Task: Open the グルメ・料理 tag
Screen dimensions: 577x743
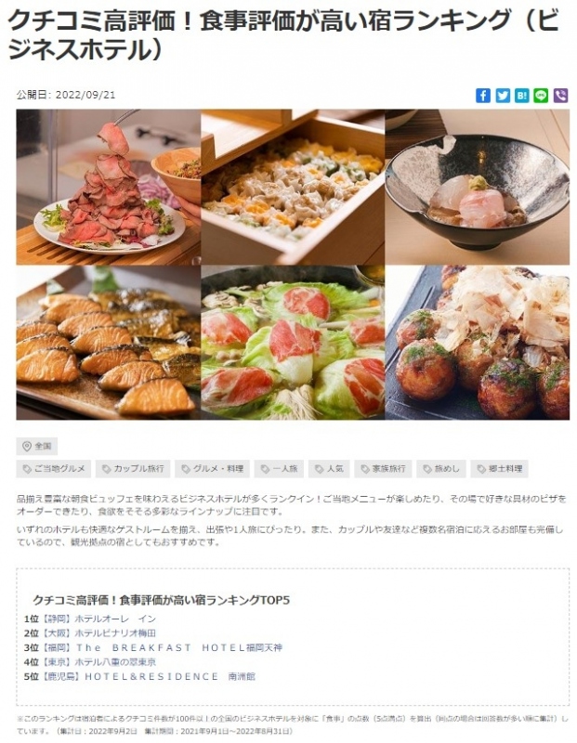Action: tap(212, 469)
